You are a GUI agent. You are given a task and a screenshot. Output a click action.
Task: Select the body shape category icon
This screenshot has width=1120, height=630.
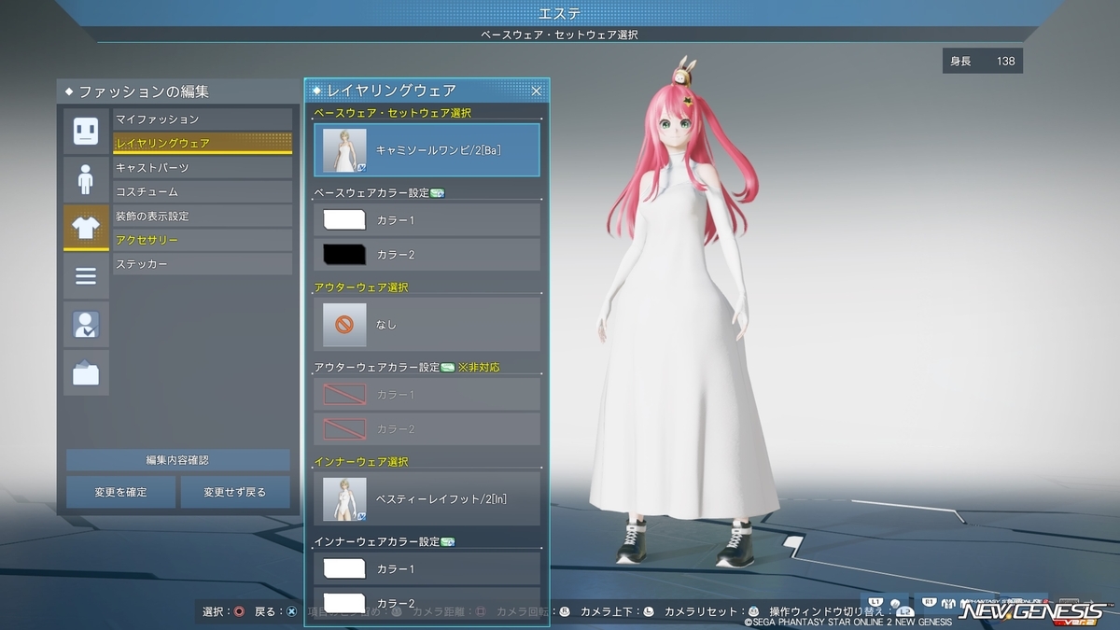(86, 179)
